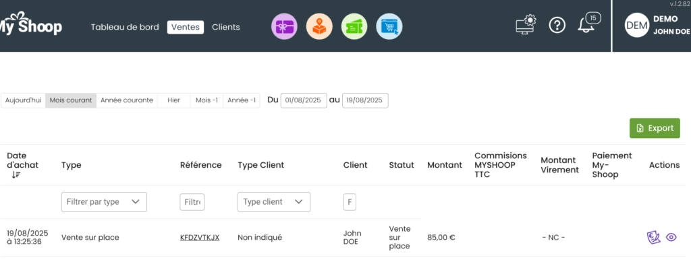Open the monitor settings gear icon
The width and height of the screenshot is (691, 268).
[526, 25]
